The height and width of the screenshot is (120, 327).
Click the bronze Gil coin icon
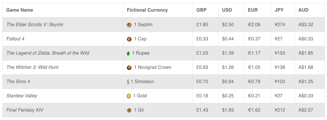(x=129, y=110)
